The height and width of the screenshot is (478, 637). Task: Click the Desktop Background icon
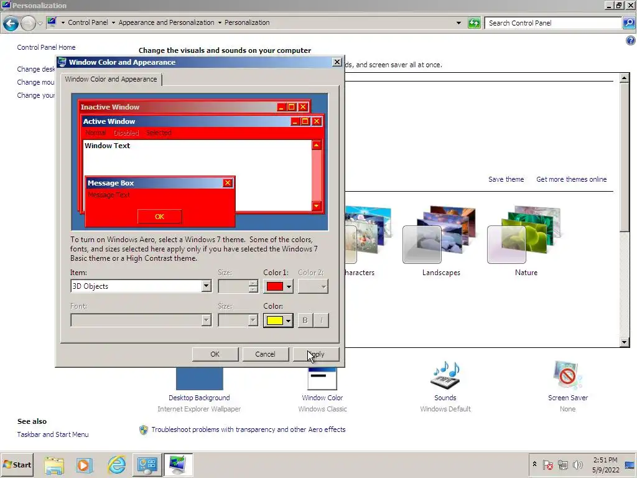click(x=199, y=378)
